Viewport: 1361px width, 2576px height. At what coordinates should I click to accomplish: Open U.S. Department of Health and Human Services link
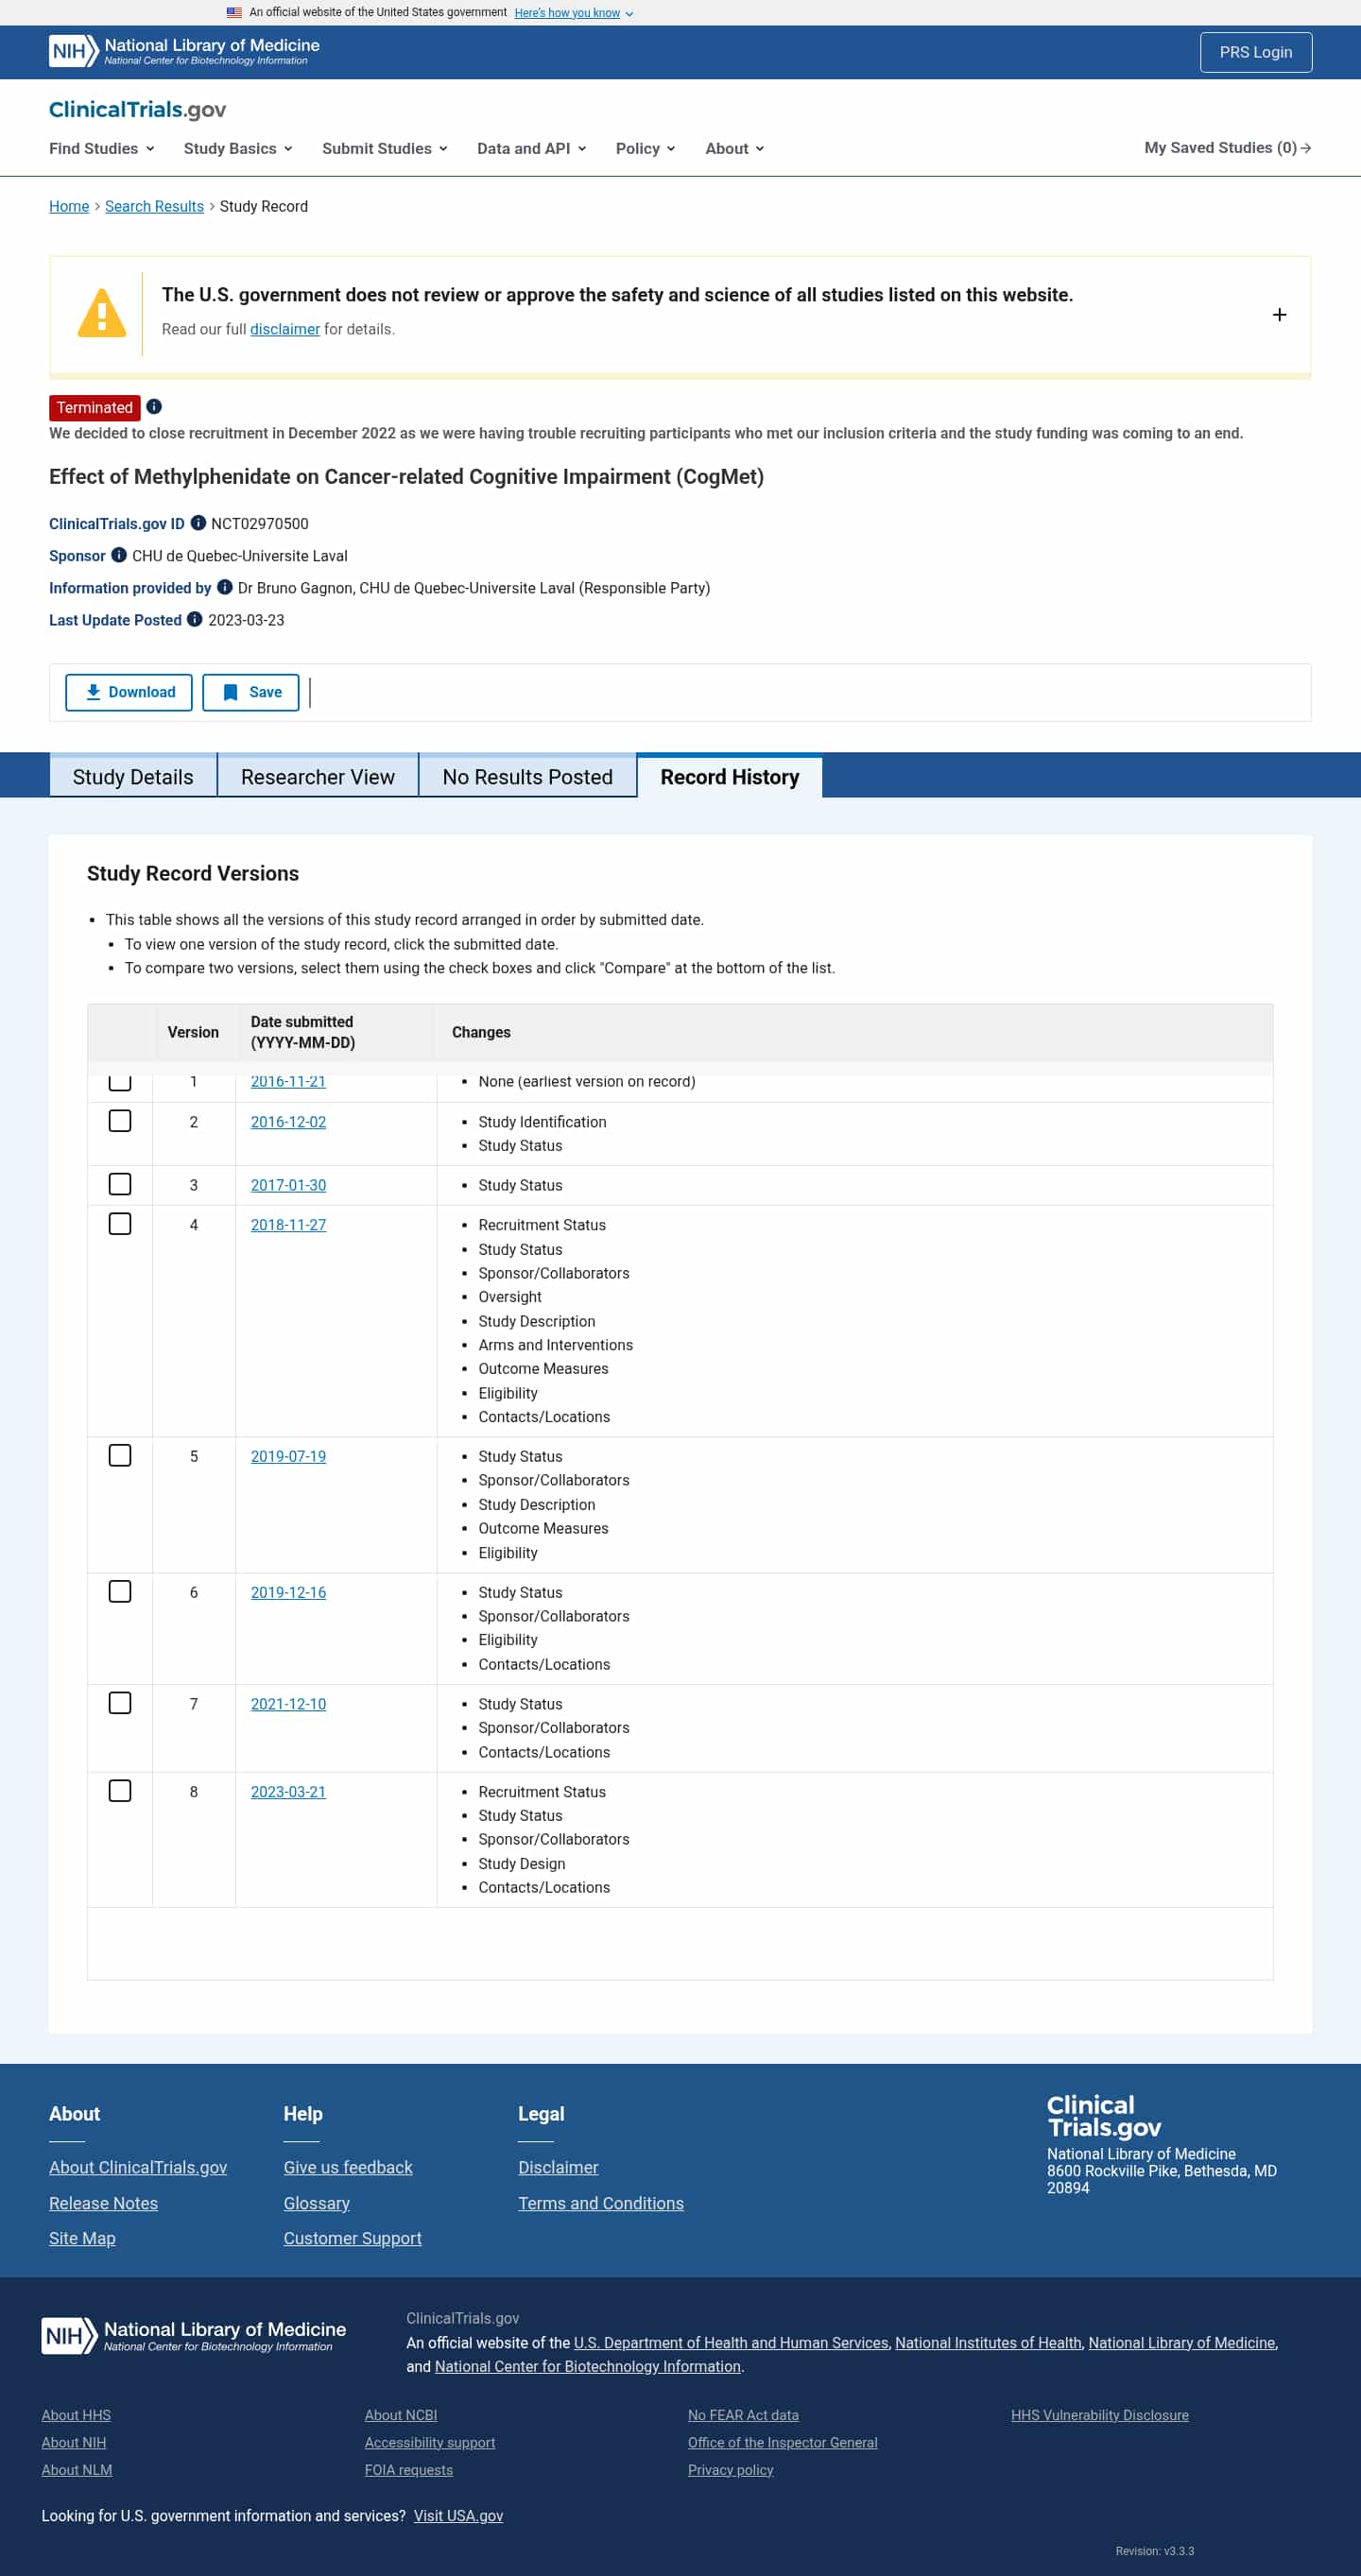coord(731,2342)
